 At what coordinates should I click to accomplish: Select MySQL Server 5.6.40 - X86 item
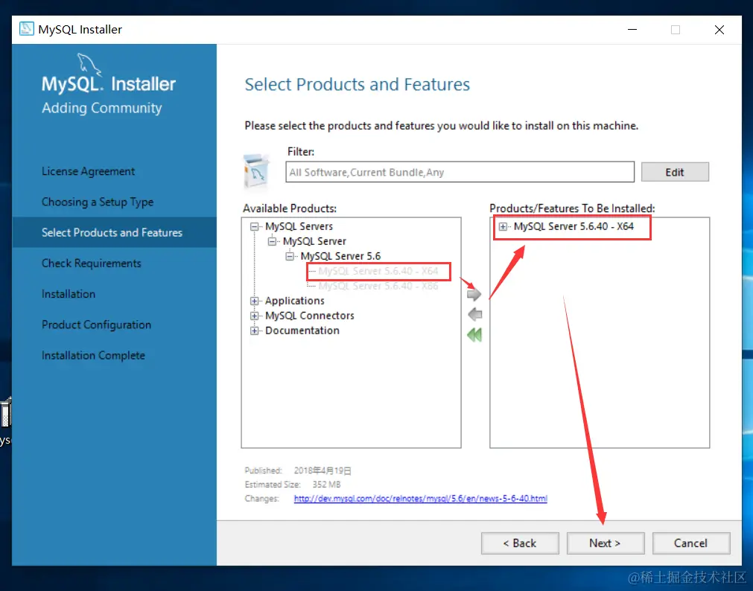(378, 286)
